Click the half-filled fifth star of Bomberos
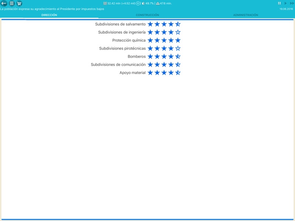Screen dimensions: 295x221 (178, 56)
